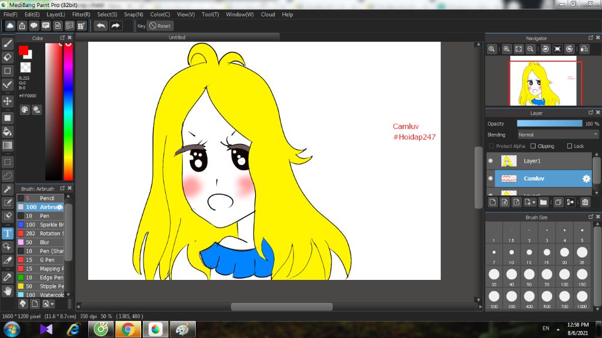Enable the Protect Alpha checkbox
The height and width of the screenshot is (338, 602).
[x=491, y=146]
